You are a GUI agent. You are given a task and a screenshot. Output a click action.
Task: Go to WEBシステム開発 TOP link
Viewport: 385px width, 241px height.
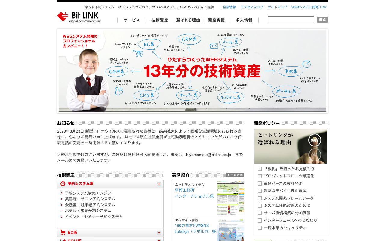coord(309,7)
